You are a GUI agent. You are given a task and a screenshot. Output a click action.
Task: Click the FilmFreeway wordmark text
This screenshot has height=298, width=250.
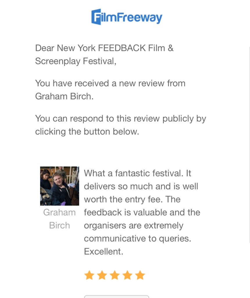[132, 17]
